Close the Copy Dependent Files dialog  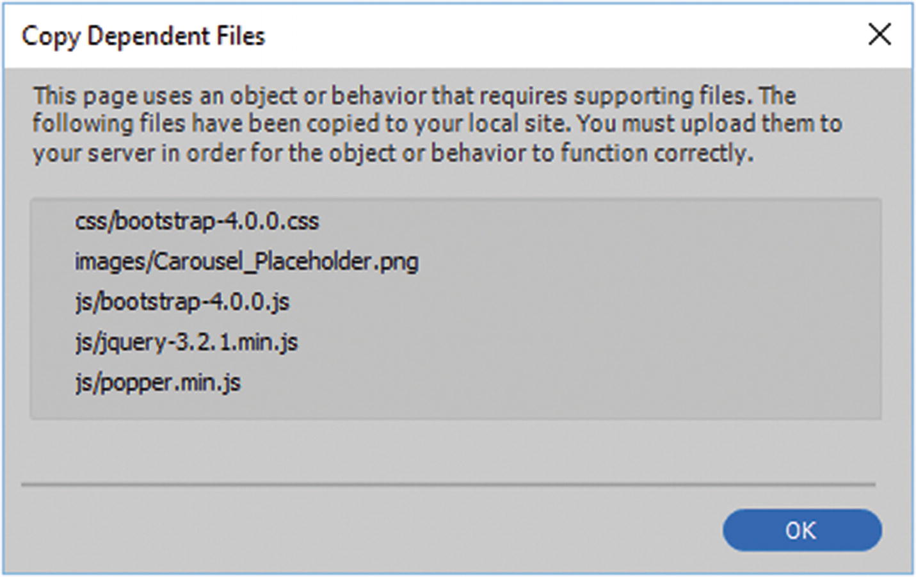pyautogui.click(x=880, y=35)
